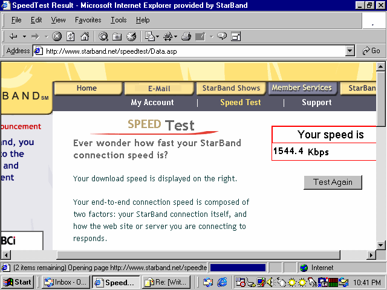Refresh the page with the Refresh icon

[71, 36]
